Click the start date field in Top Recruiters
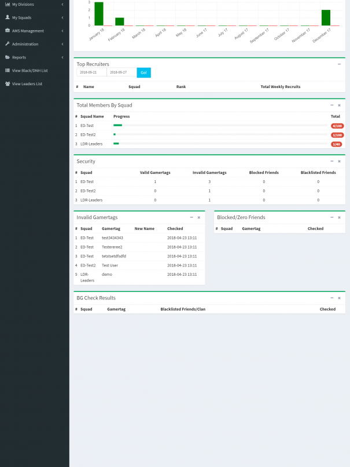350x467 pixels. pos(91,73)
